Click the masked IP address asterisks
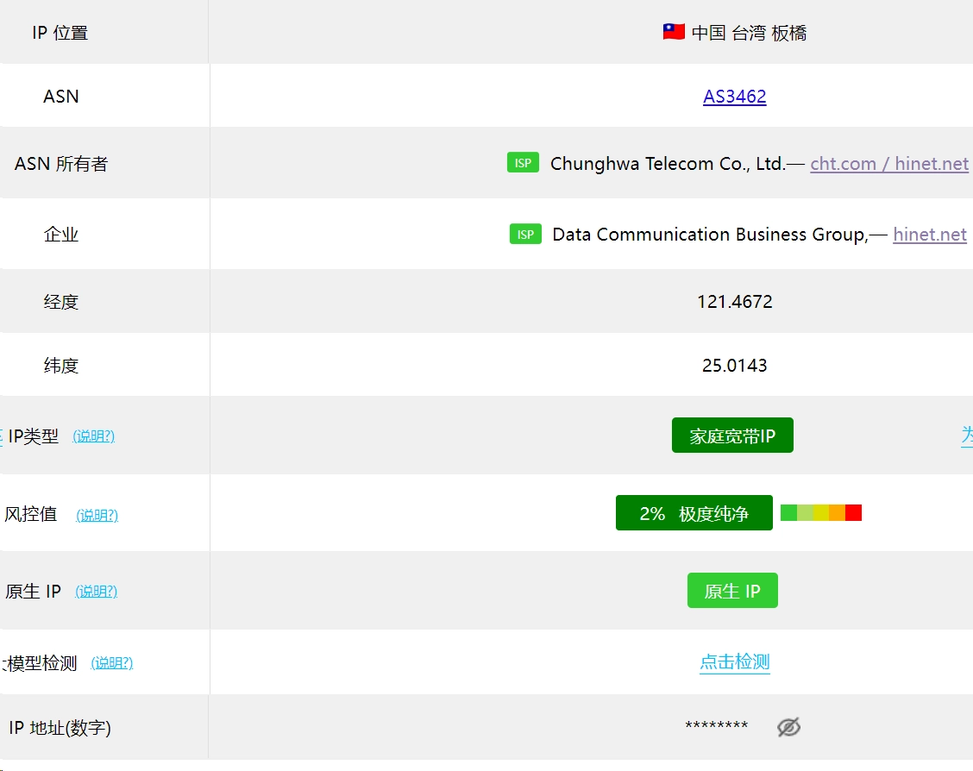The height and width of the screenshot is (771, 973). [717, 727]
